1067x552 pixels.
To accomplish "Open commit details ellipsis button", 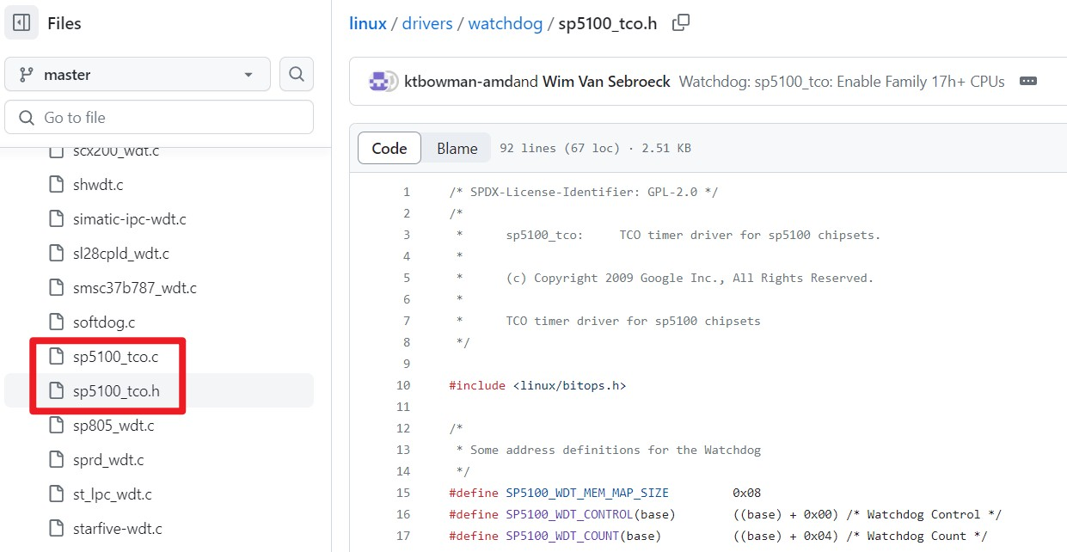I will point(1027,82).
